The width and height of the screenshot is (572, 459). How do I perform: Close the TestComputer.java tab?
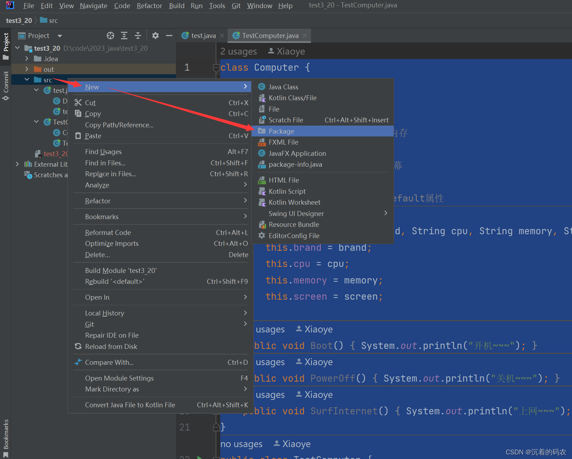tap(305, 36)
